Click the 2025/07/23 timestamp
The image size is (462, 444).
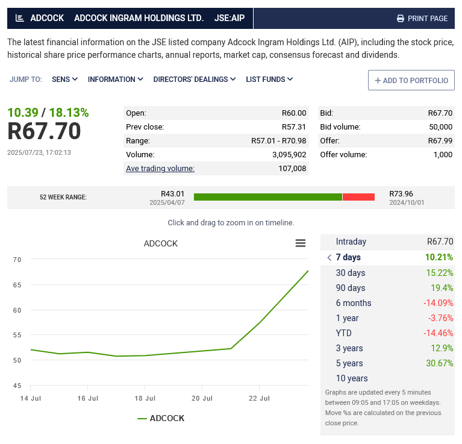(x=39, y=152)
